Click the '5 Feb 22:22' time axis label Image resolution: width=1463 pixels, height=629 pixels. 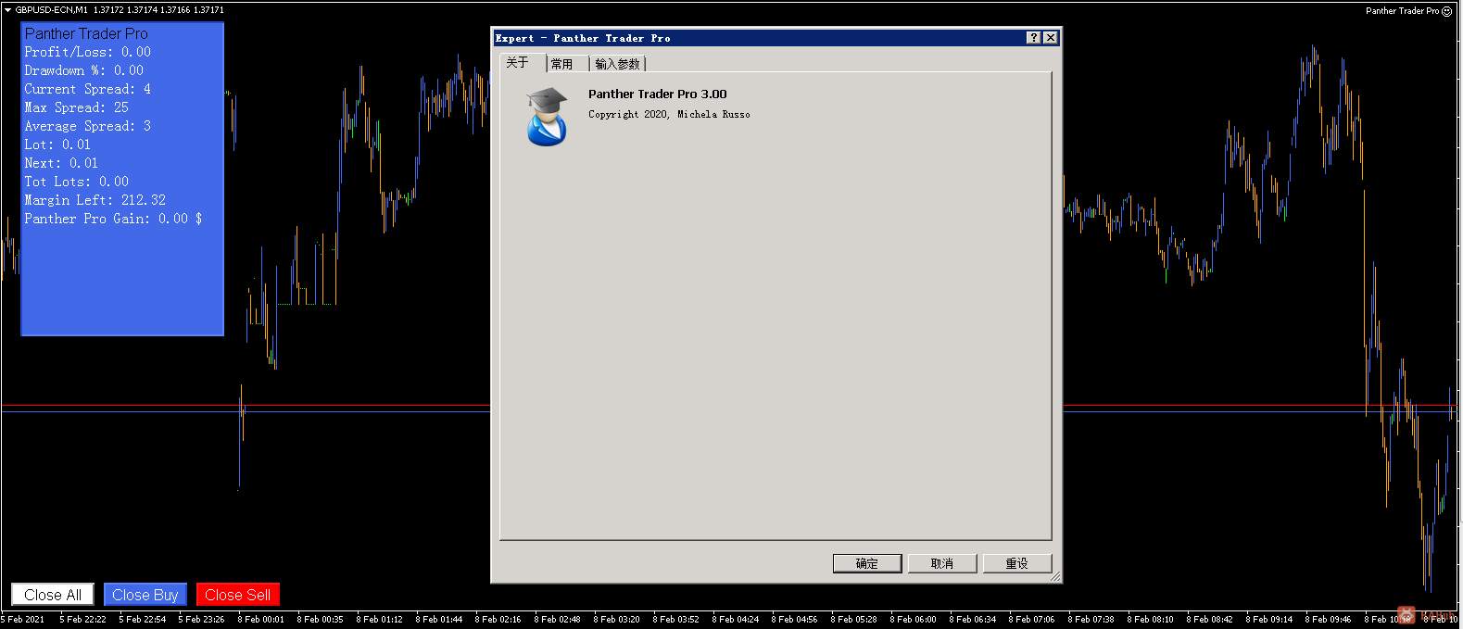pyautogui.click(x=82, y=620)
